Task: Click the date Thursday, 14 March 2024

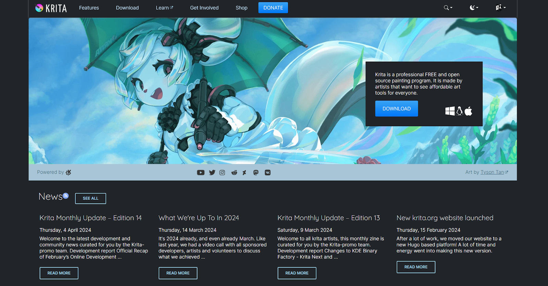Action: (187, 230)
